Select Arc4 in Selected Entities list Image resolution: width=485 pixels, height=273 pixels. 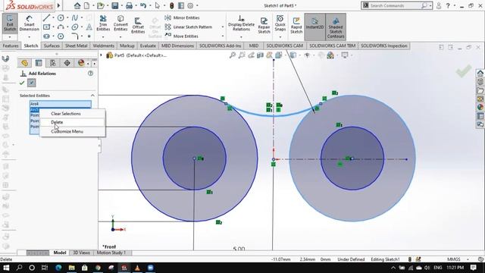61,104
